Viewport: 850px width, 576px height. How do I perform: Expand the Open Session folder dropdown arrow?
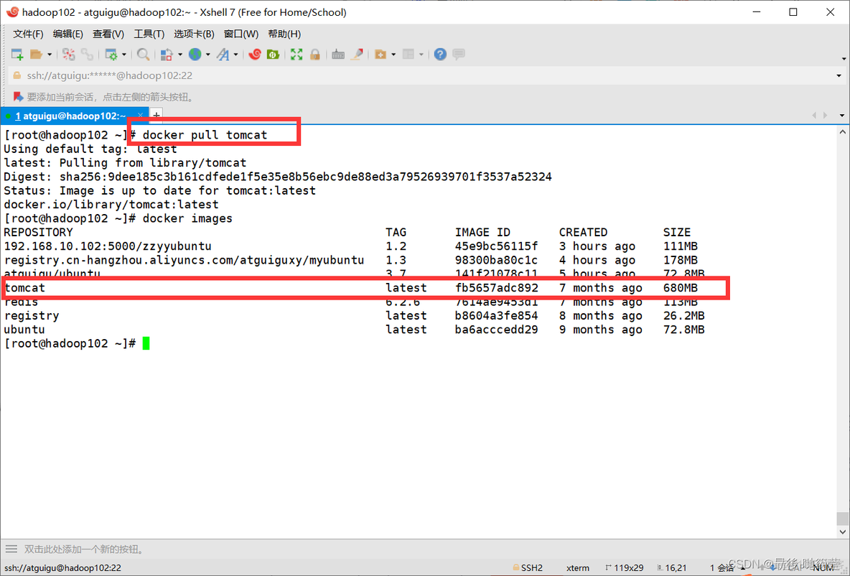coord(50,55)
